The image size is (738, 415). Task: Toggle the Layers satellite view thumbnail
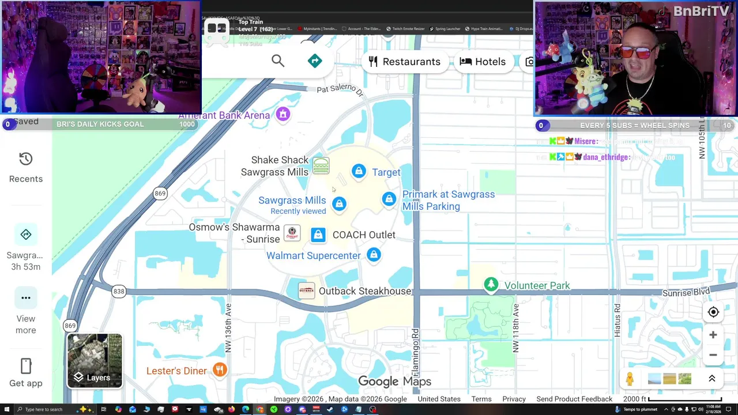tap(95, 361)
